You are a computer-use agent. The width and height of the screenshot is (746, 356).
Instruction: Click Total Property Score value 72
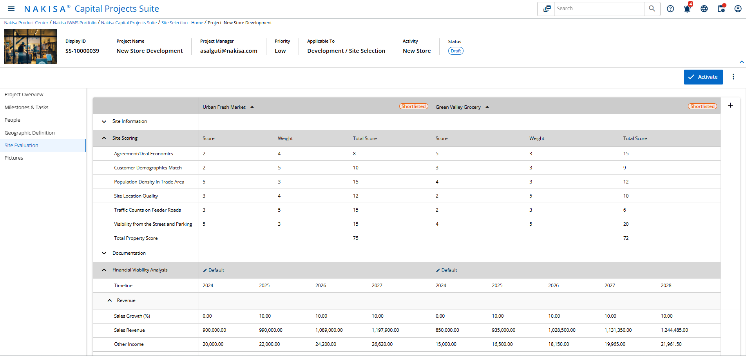point(626,238)
